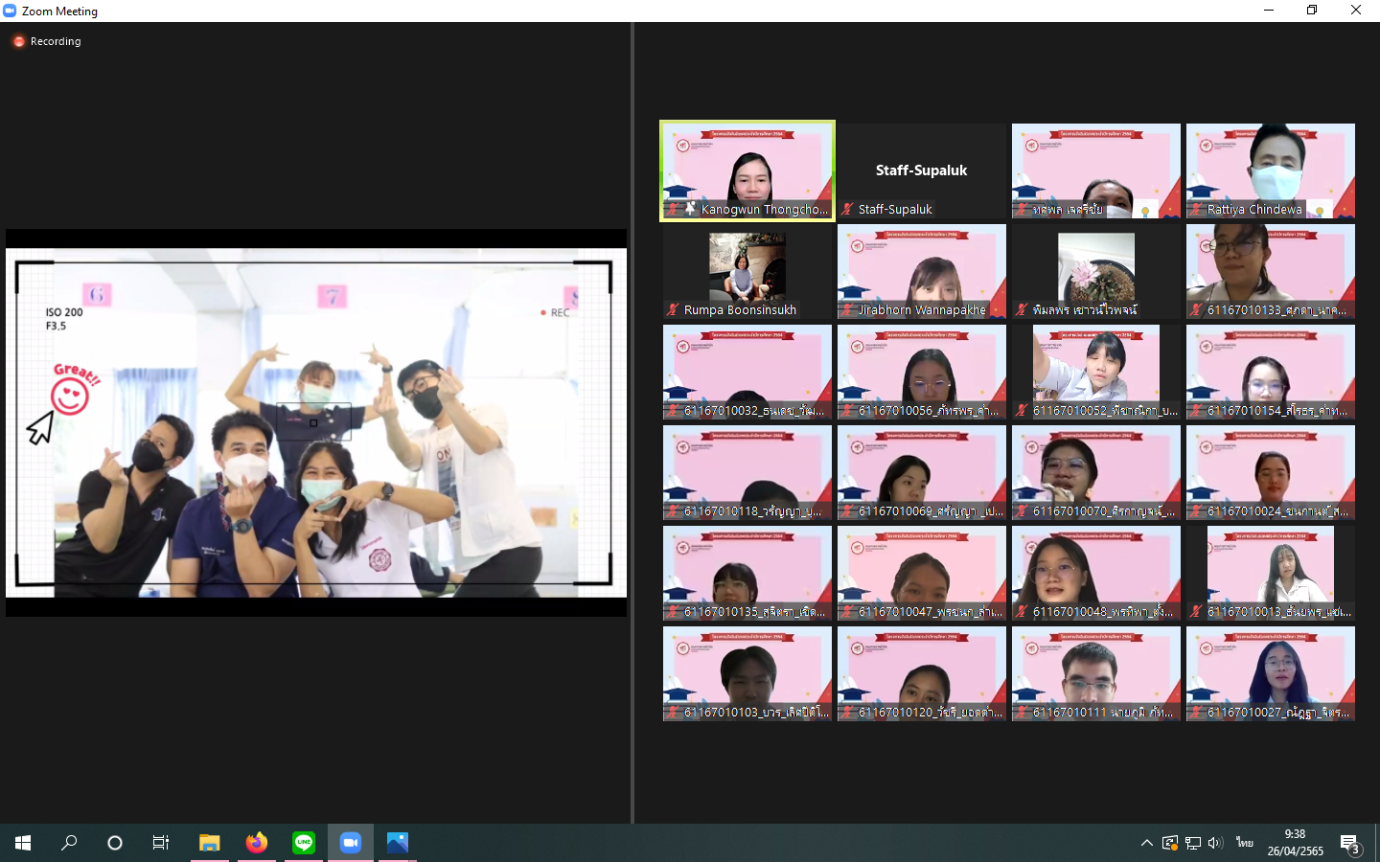The height and width of the screenshot is (862, 1380).
Task: Select Kanogwun Thongcho's video tile
Action: click(747, 168)
